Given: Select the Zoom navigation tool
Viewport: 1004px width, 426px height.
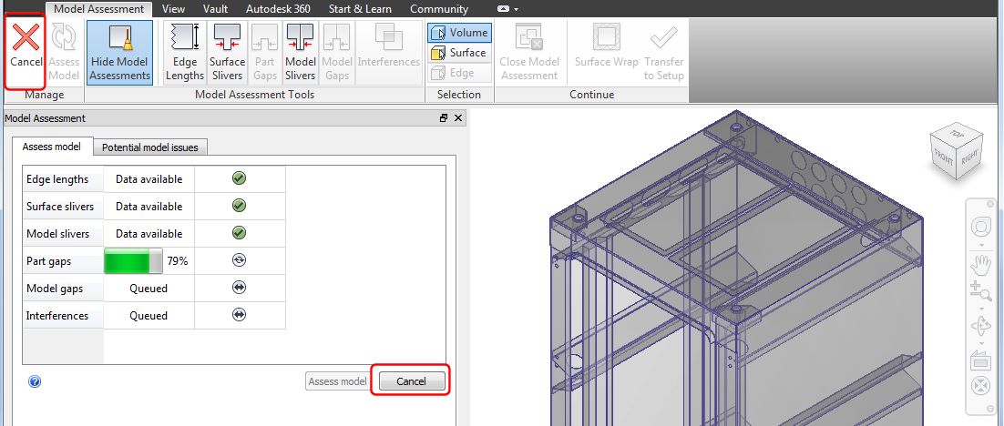Looking at the screenshot, I should click(x=981, y=291).
